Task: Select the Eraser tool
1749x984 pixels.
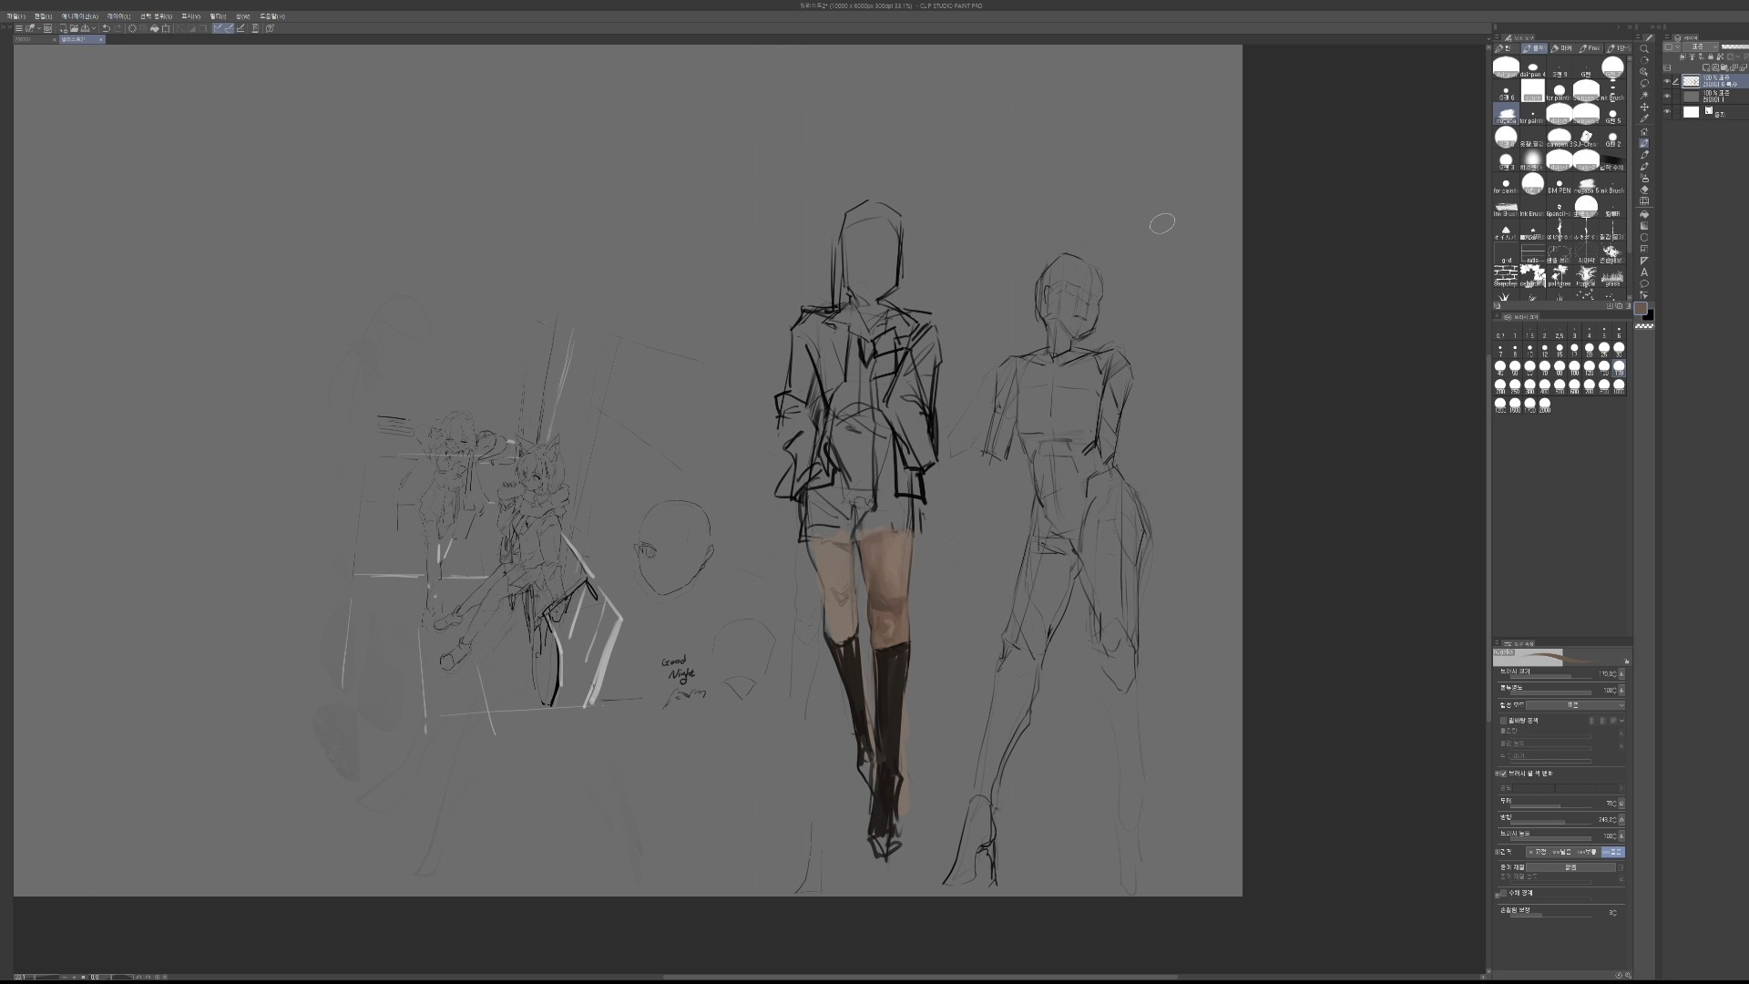Action: 1644,190
